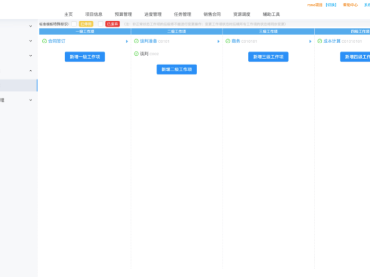Click the blue arrow icon in 谈判准备 row
The width and height of the screenshot is (370, 277).
[218, 41]
